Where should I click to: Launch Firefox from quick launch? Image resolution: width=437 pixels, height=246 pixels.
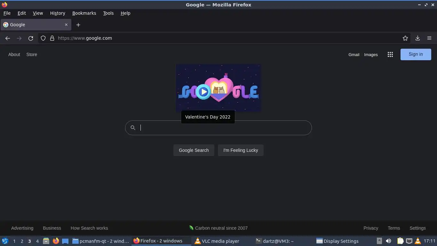click(x=56, y=241)
